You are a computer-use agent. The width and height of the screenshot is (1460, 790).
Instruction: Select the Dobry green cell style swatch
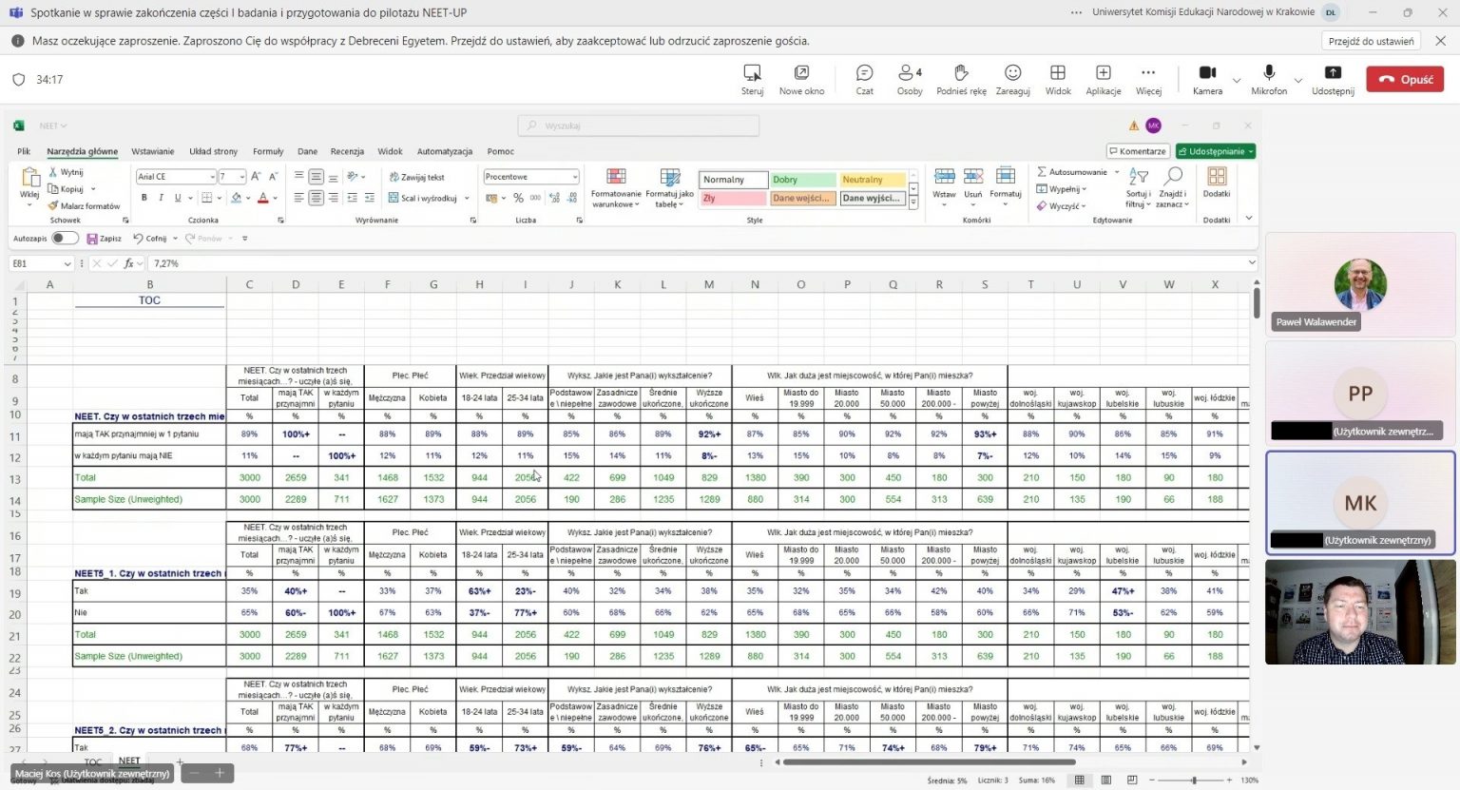coord(802,180)
